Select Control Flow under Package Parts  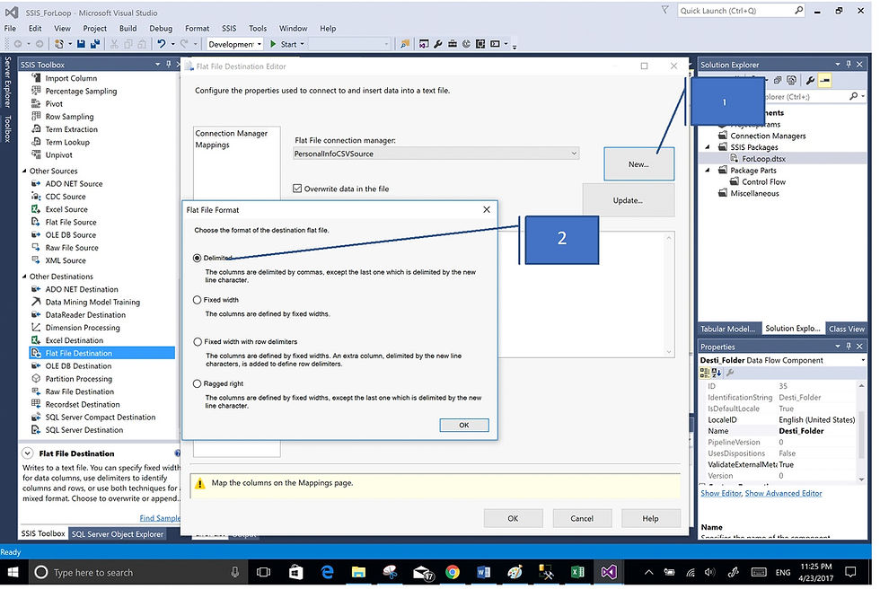763,181
